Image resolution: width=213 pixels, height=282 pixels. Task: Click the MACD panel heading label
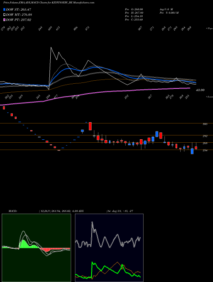coord(13,211)
